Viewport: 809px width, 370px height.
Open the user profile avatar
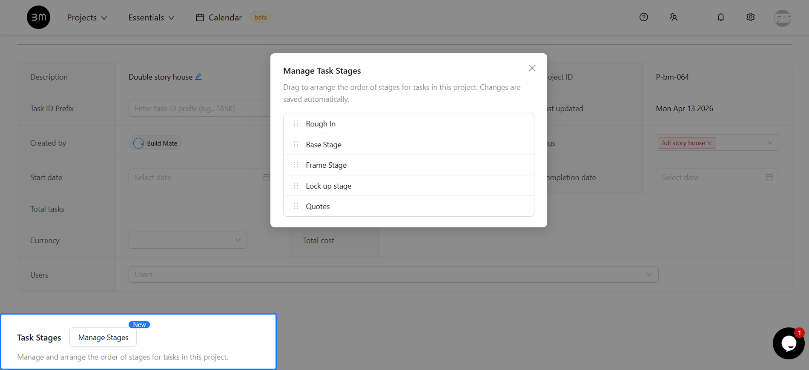[782, 18]
